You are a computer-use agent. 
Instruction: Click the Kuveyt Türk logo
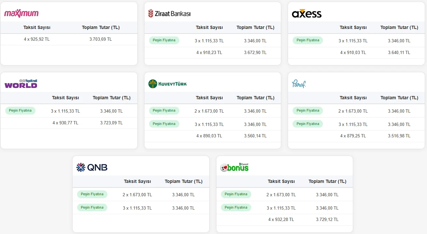point(168,84)
